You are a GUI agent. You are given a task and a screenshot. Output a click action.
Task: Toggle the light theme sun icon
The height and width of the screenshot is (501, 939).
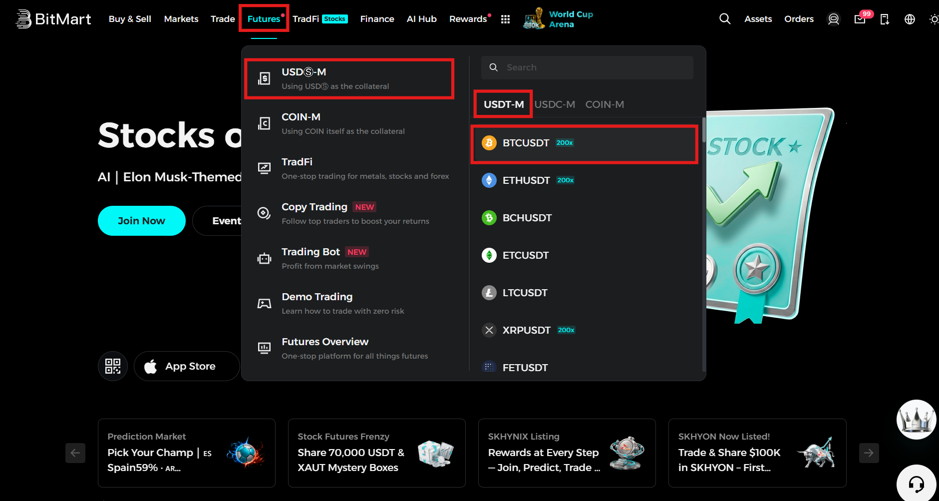(934, 19)
